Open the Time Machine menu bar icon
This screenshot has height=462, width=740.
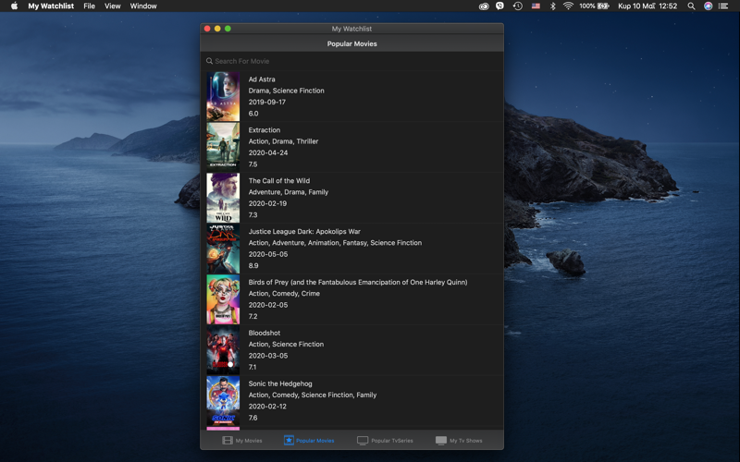pos(517,6)
